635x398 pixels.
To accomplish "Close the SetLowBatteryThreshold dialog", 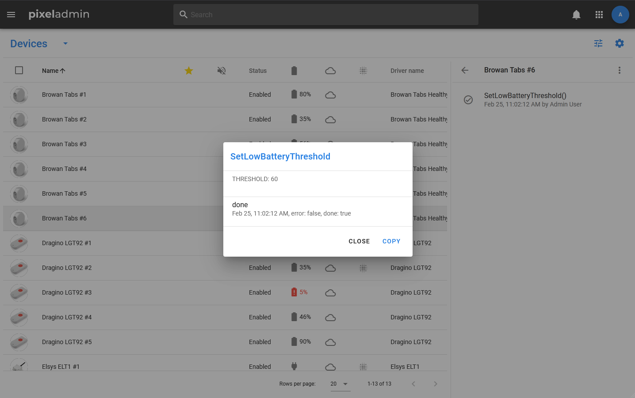I will click(x=359, y=241).
